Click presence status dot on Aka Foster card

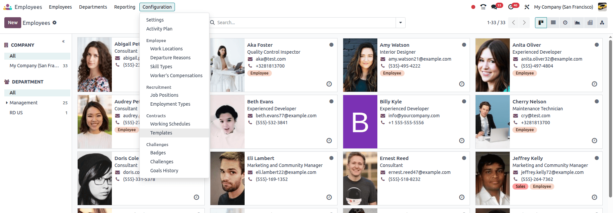coord(331,45)
